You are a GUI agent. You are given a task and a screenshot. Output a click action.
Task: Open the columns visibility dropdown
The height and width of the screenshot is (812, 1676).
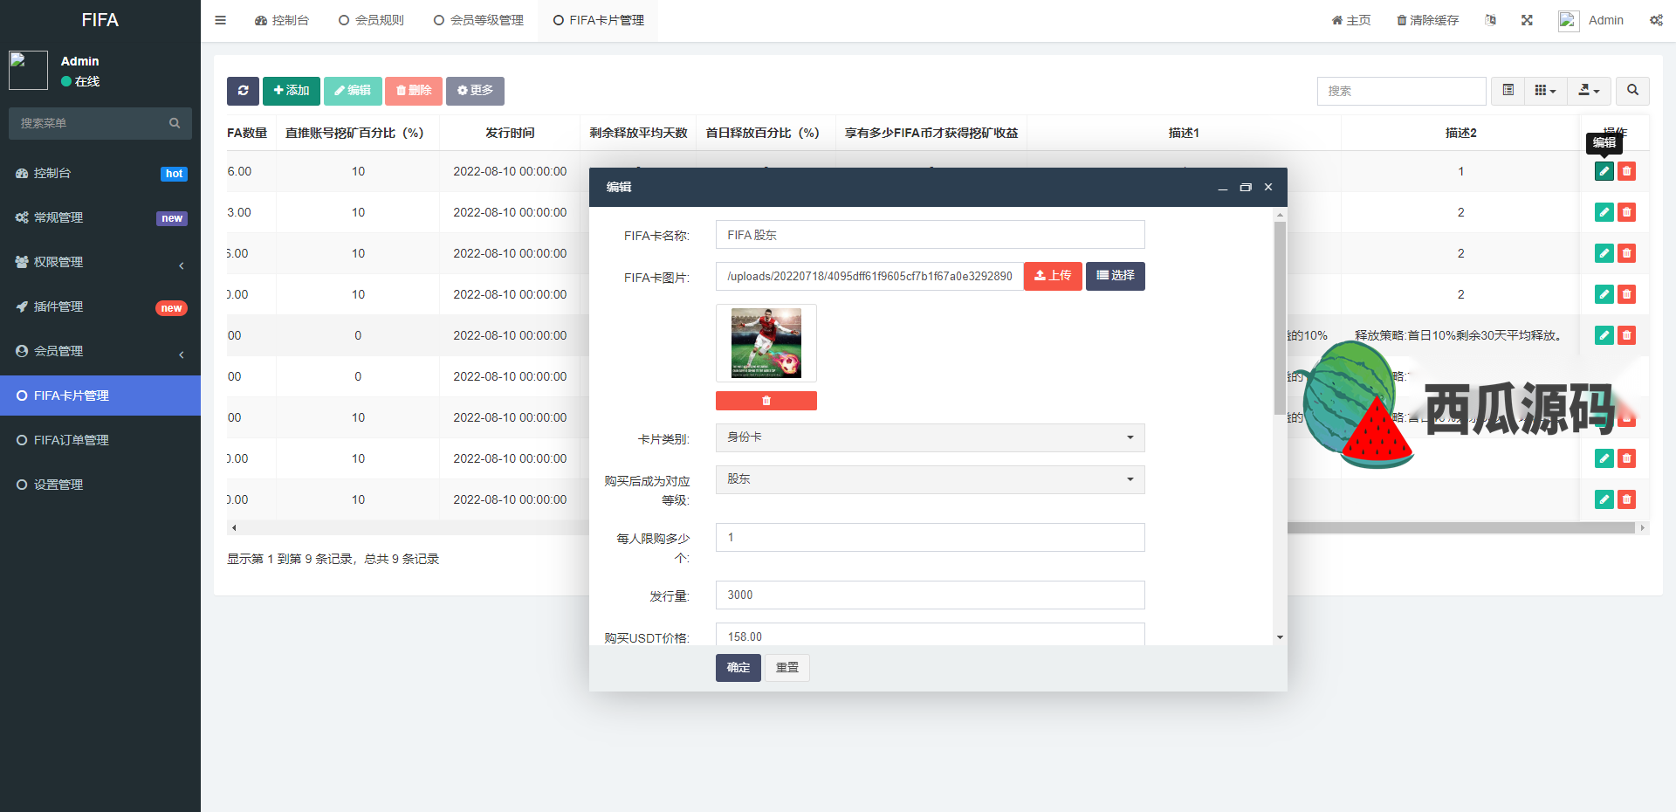click(x=1545, y=91)
